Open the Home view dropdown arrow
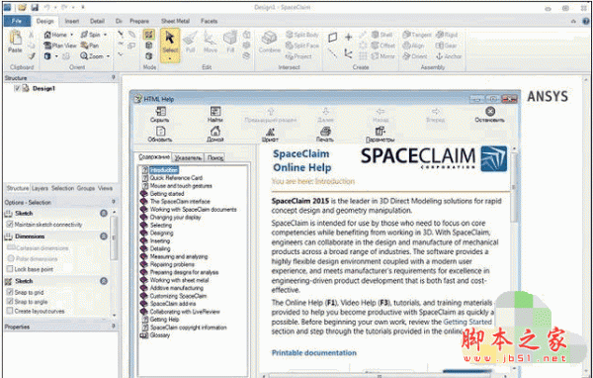Image resolution: width=593 pixels, height=378 pixels. pos(71,35)
